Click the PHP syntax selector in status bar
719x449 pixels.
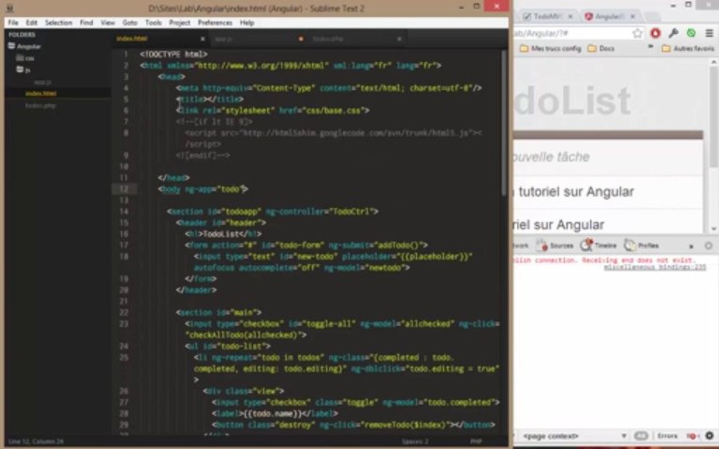[476, 442]
